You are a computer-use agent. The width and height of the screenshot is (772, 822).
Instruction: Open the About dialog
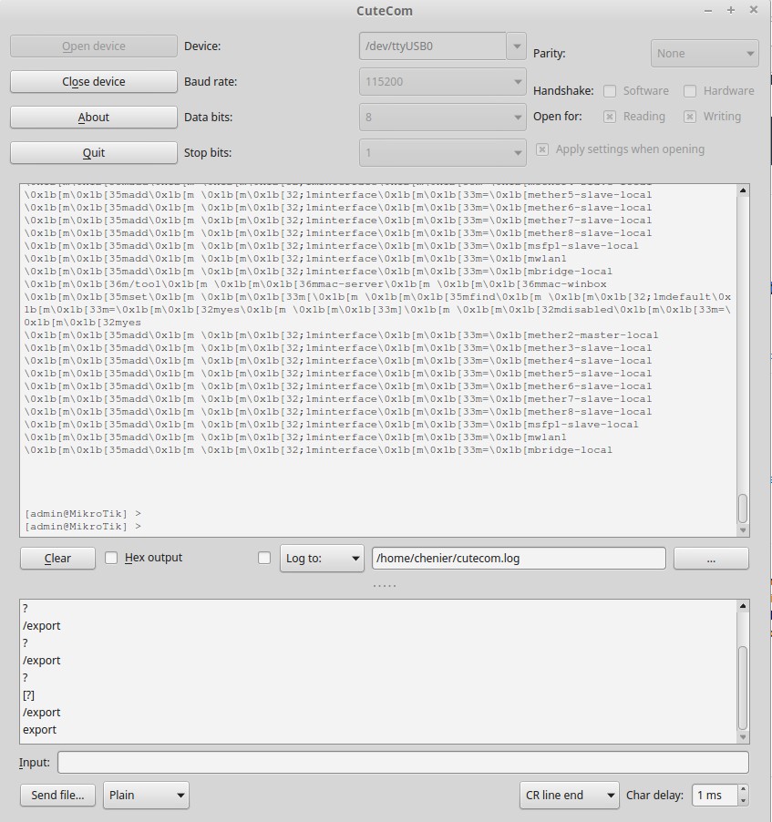coord(93,117)
